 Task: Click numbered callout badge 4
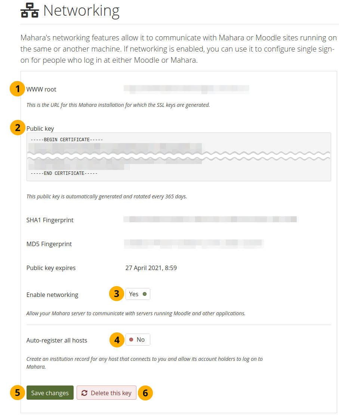117,340
